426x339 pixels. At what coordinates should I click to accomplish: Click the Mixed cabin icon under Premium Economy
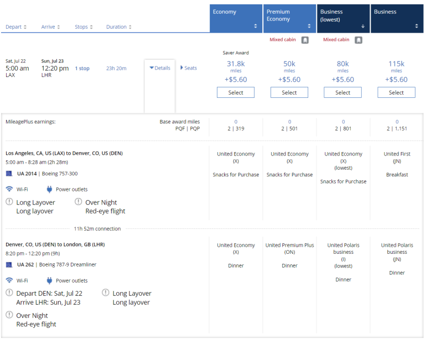pos(305,40)
